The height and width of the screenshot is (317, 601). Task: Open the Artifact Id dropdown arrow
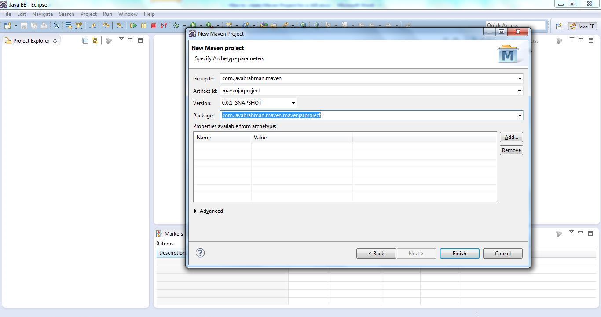click(520, 91)
